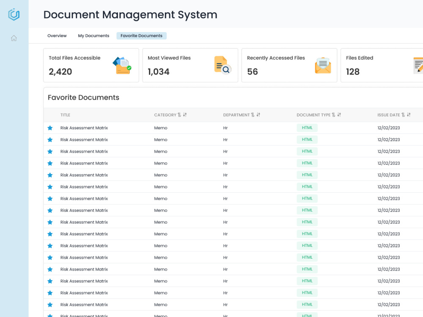Unfavorite the first row's star
Viewport: 423px width, 317px height.
50,128
